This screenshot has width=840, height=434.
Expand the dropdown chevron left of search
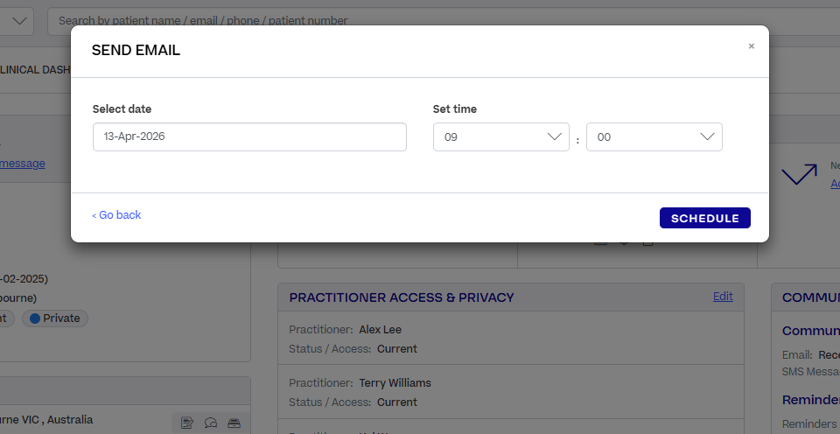(x=21, y=20)
